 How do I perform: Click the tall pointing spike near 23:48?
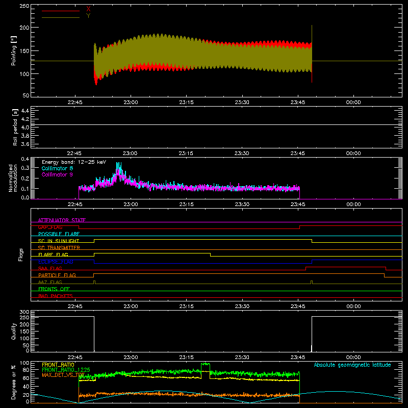[x=312, y=54]
